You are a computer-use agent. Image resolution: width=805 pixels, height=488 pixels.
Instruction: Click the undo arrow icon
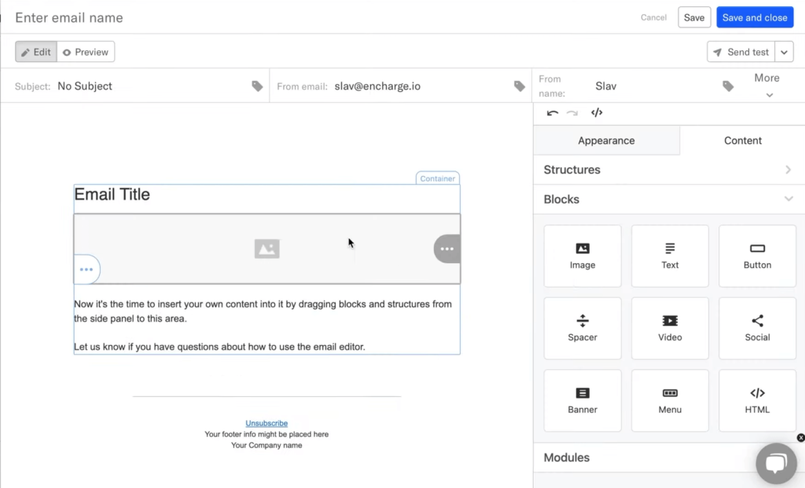(x=553, y=113)
